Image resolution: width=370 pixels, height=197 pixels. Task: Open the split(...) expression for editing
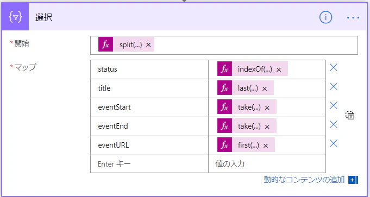[x=131, y=45]
